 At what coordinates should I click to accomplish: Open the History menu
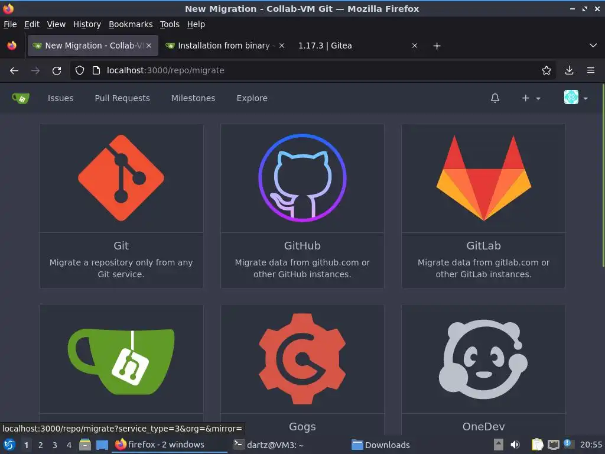click(87, 24)
